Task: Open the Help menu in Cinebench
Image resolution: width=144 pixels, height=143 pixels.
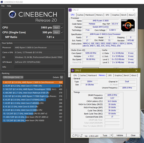Action: coord(9,6)
